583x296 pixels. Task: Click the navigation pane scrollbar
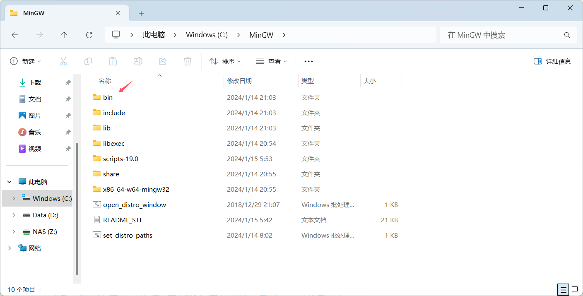(x=77, y=209)
